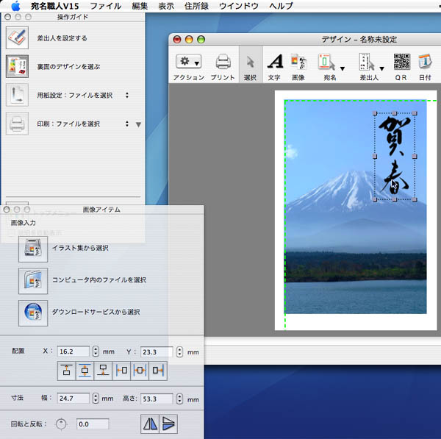Open the アクション gear dropdown
This screenshot has height=439, width=441.
coord(189,63)
